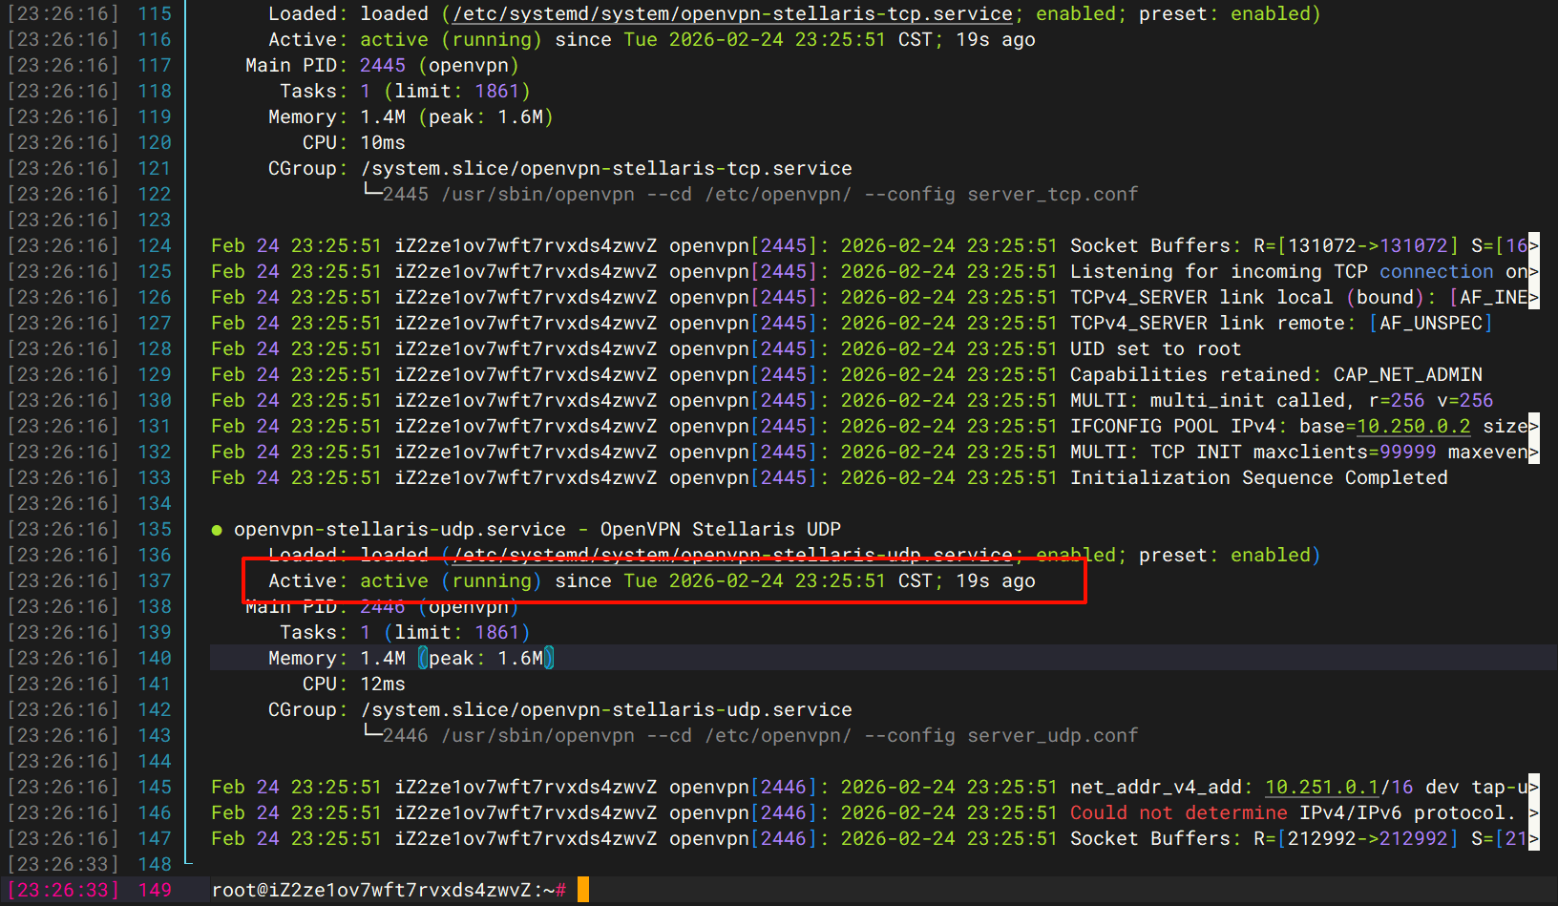Image resolution: width=1558 pixels, height=906 pixels.
Task: Open the 10.251.0.1 address link
Action: [x=1322, y=788]
